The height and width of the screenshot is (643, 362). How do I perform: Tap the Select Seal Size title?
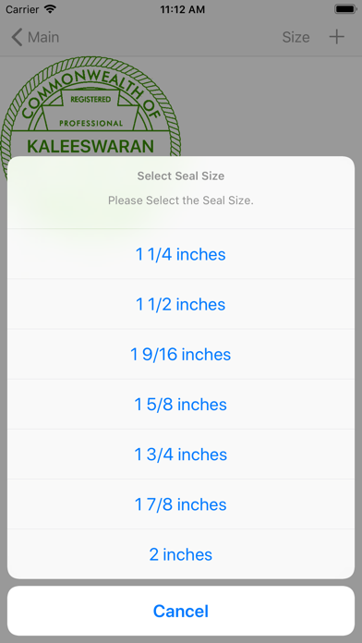(x=181, y=176)
